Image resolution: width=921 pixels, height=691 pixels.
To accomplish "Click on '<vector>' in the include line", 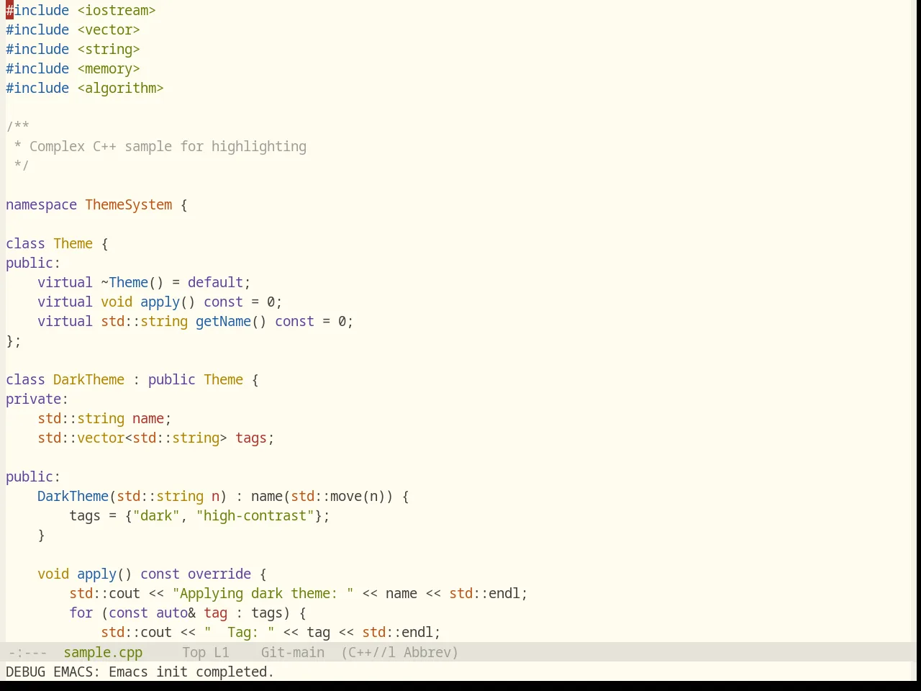I will pyautogui.click(x=109, y=30).
